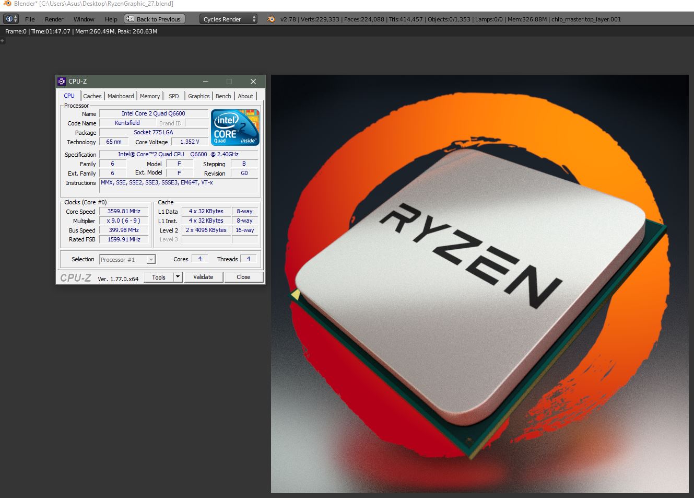Click the Code Name value Kentsfield

(127, 123)
